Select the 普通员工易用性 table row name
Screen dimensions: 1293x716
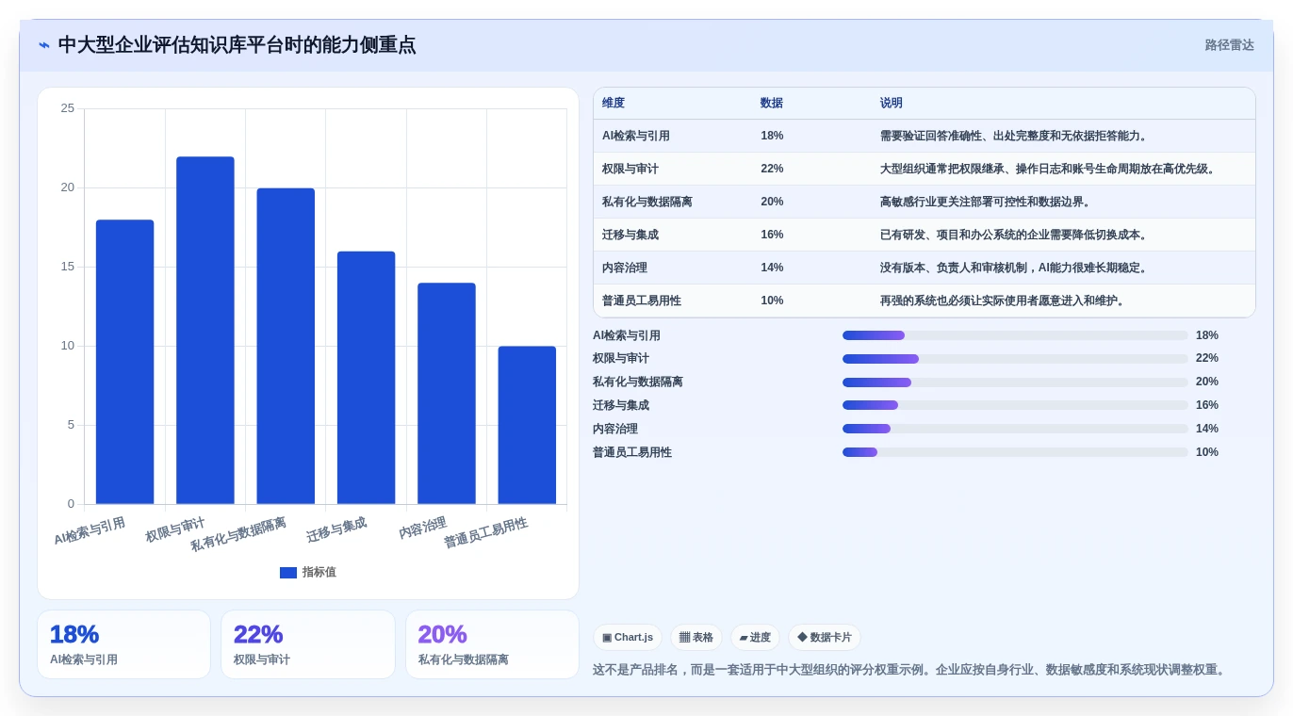[642, 301]
